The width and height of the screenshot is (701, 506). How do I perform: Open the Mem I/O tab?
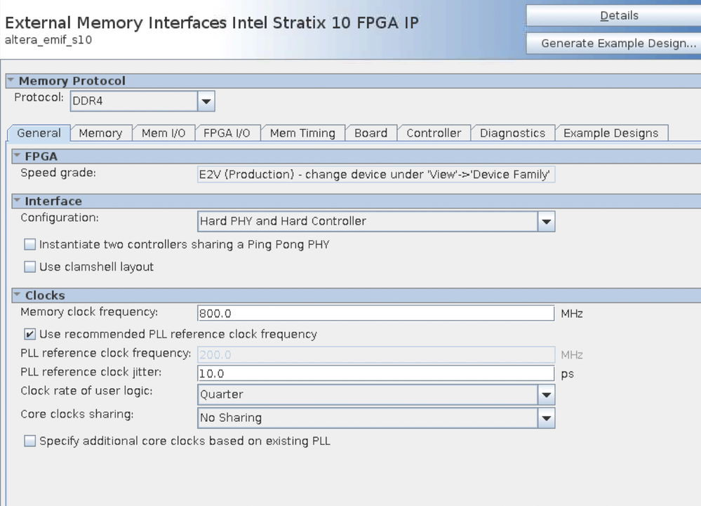[x=163, y=133]
